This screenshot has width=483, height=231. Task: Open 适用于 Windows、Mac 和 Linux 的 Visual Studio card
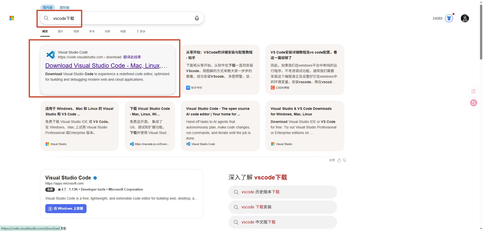tap(79, 126)
